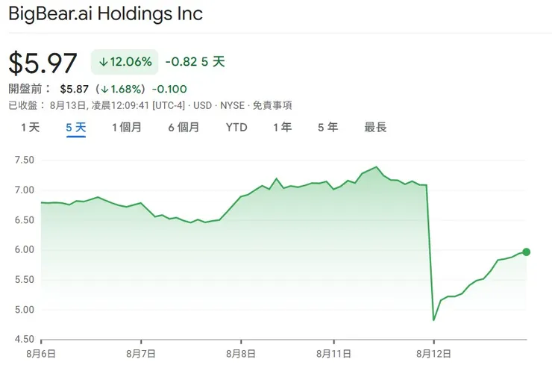The image size is (552, 368).
Task: Click the highest peak on the chart line
Action: (x=377, y=167)
